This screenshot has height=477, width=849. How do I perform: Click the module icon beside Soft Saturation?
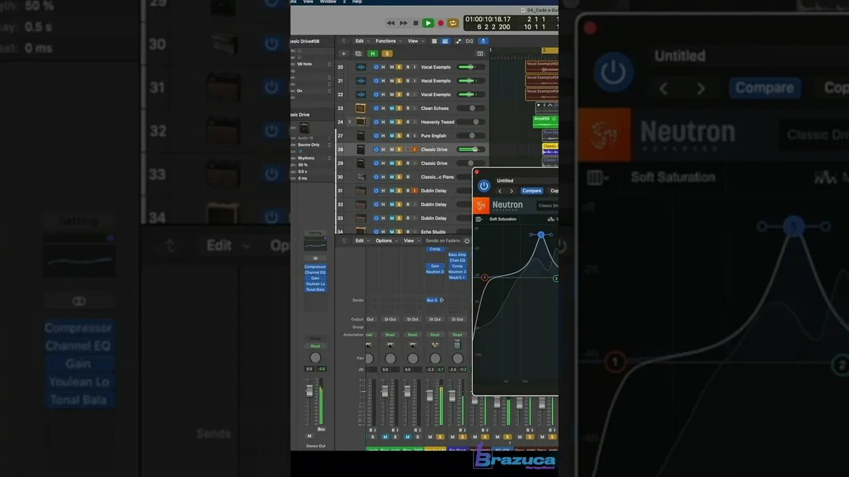click(x=480, y=219)
